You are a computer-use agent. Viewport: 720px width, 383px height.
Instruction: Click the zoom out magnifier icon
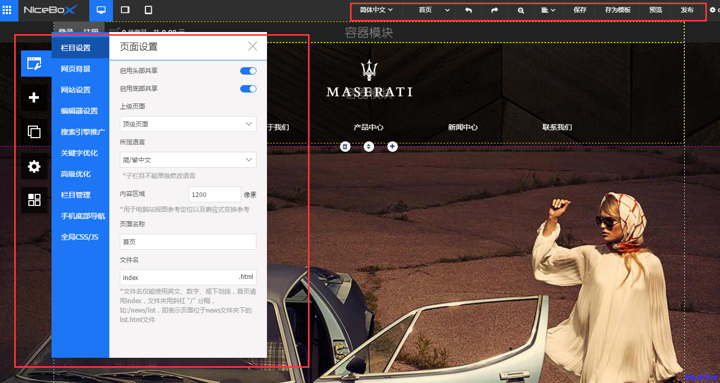click(520, 10)
